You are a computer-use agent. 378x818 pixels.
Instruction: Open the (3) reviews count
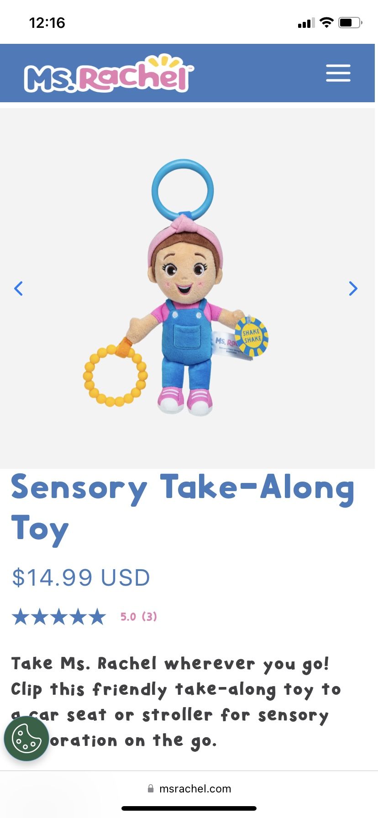149,617
